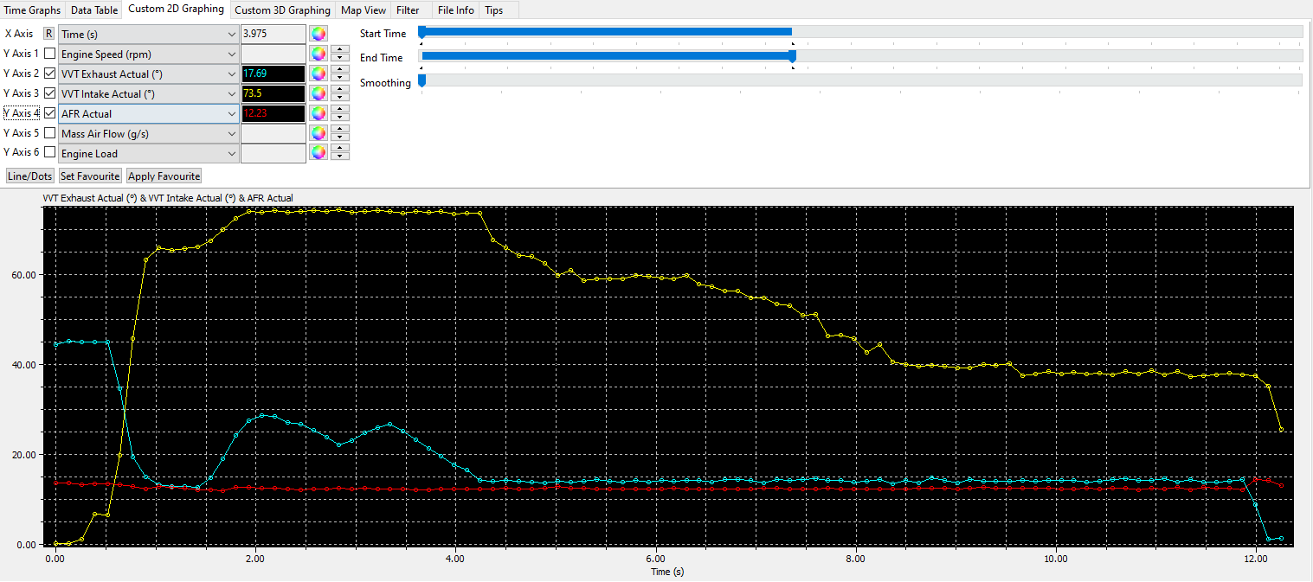The image size is (1313, 582).
Task: Open the Y Axis 4 color wheel picker
Action: point(319,113)
